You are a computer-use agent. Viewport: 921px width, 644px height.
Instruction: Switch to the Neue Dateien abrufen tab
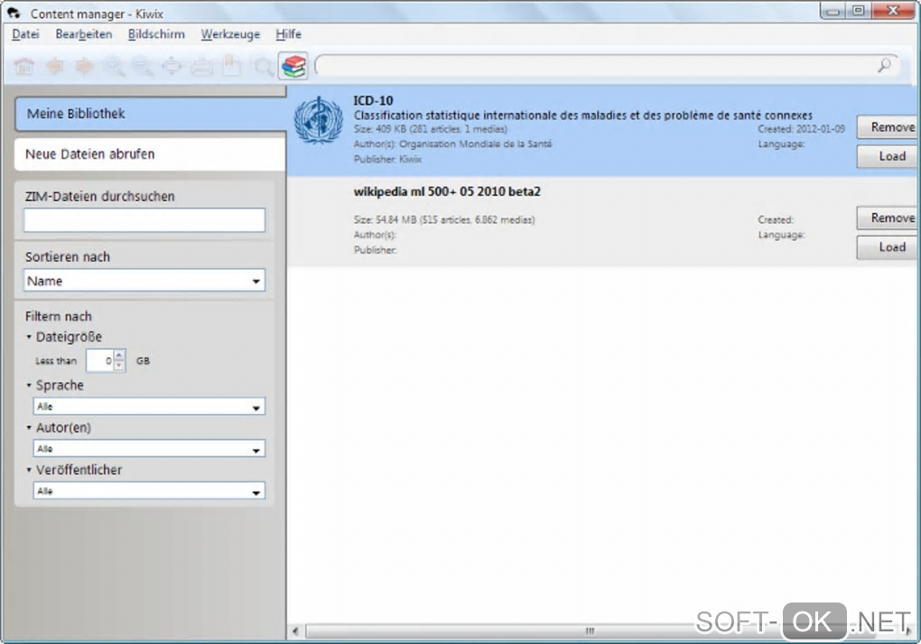click(151, 154)
